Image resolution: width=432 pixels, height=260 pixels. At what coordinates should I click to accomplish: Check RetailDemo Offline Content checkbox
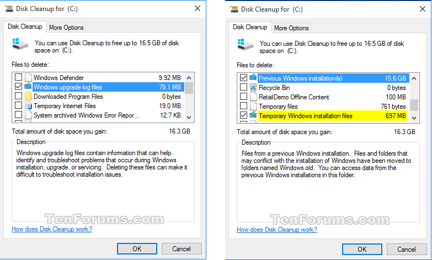click(x=243, y=96)
